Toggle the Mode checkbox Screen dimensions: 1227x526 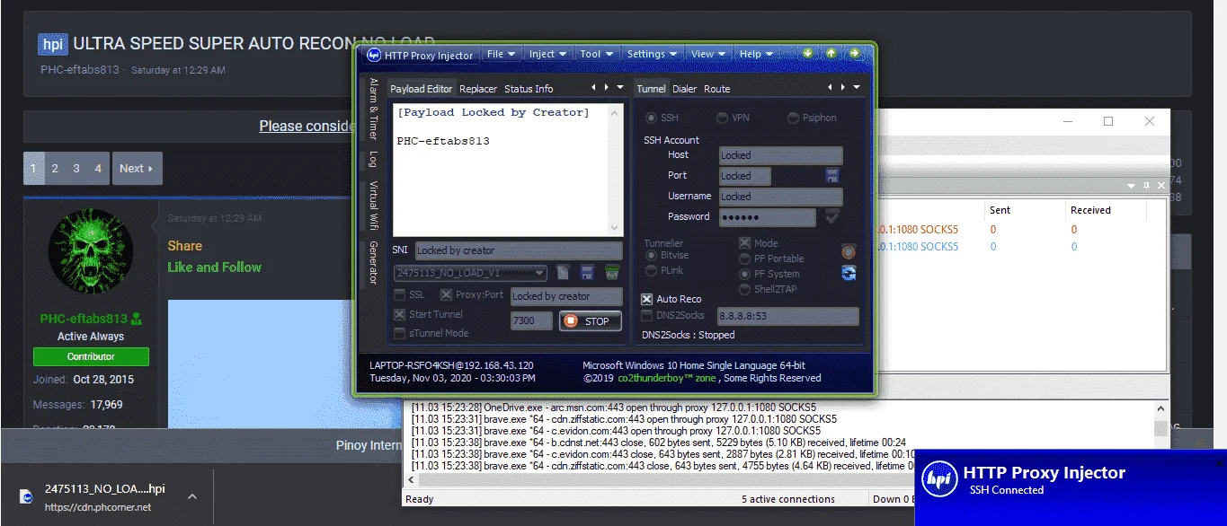[744, 242]
